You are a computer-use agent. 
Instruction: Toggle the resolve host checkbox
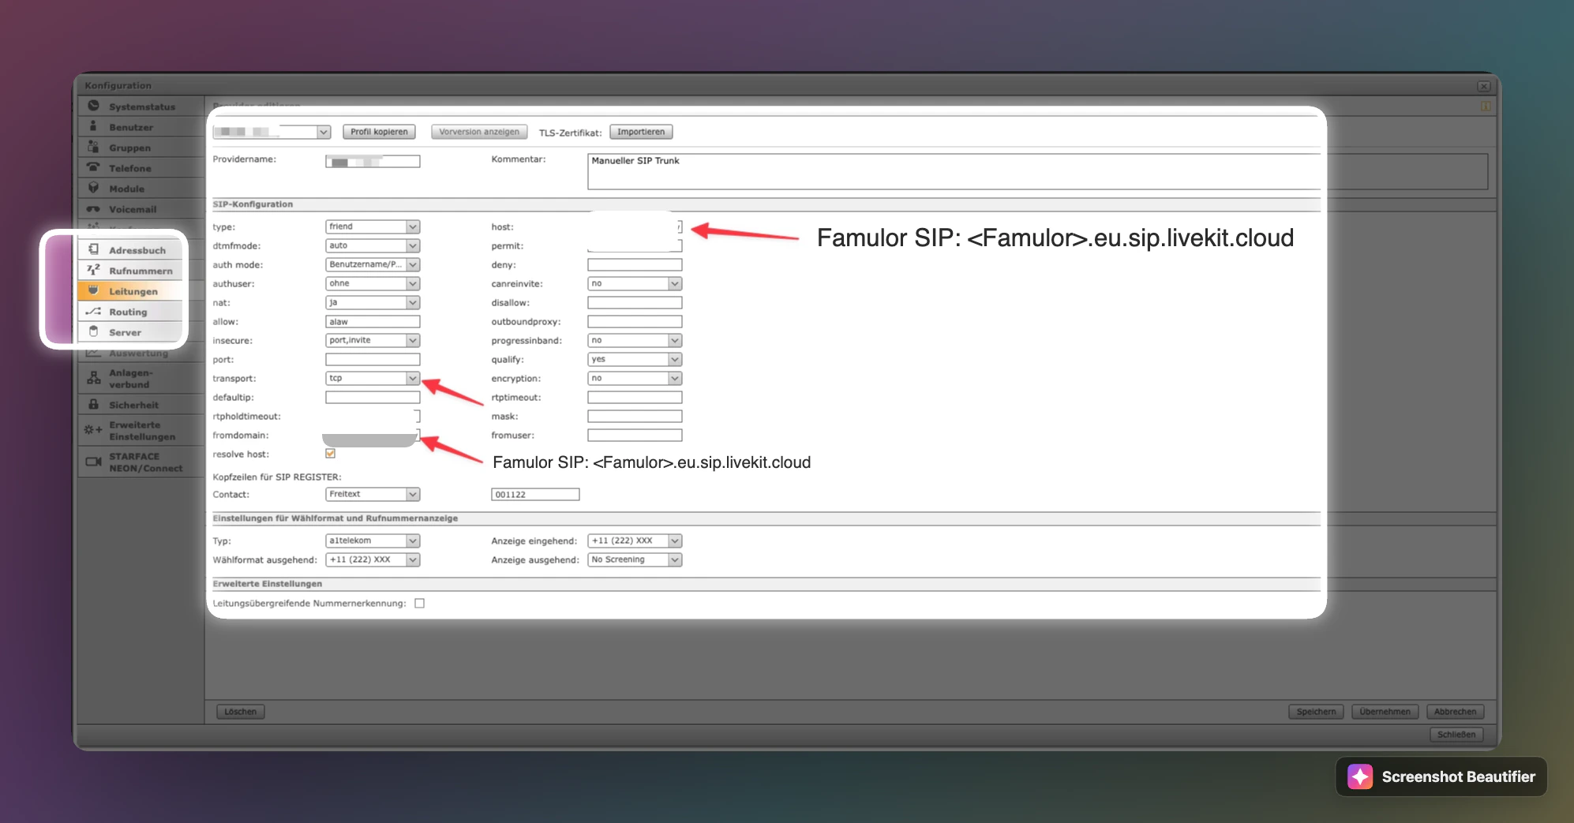click(331, 454)
